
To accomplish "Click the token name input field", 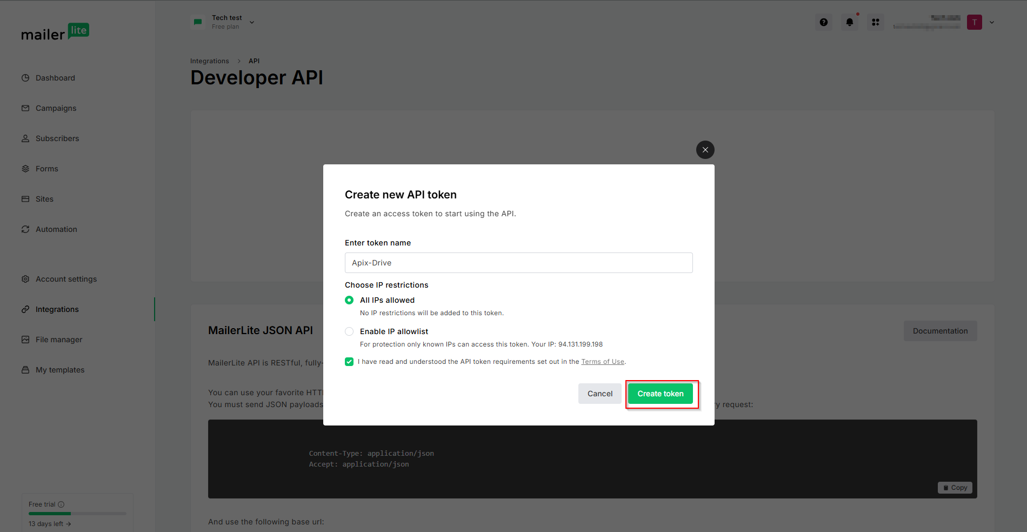I will (x=518, y=263).
